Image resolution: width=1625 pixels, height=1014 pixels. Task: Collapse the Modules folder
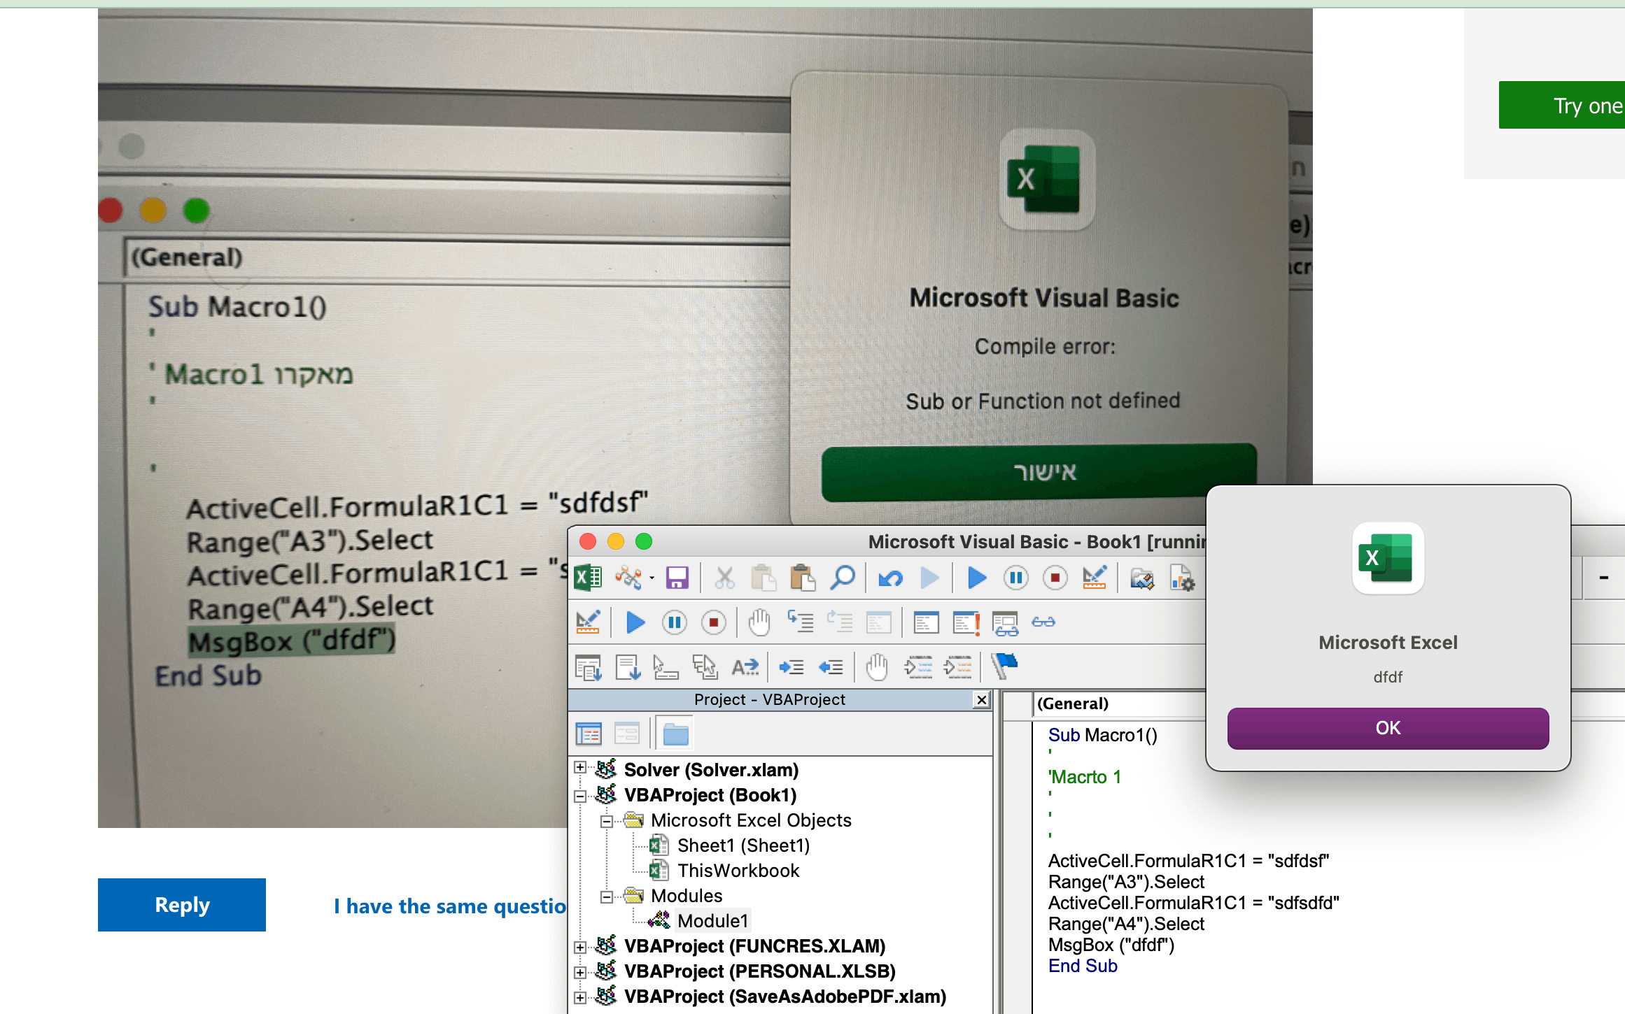click(x=607, y=897)
